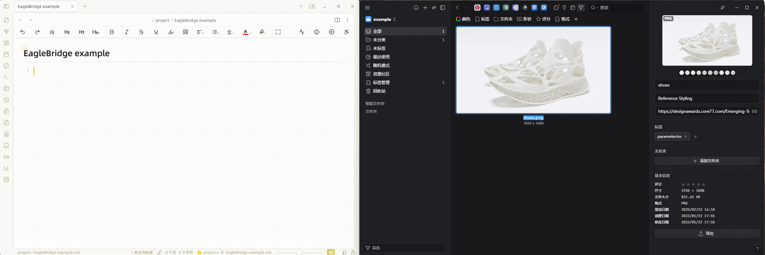
Task: Expand the tab list chevron
Action: tap(301, 6)
